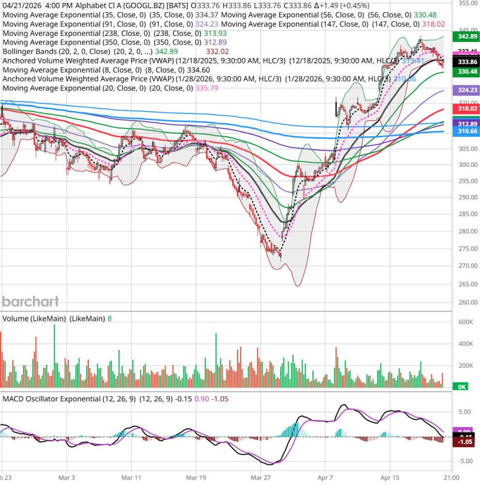
Task: Click the 'Volume (LikeMain)' pane label
Action: (34, 319)
